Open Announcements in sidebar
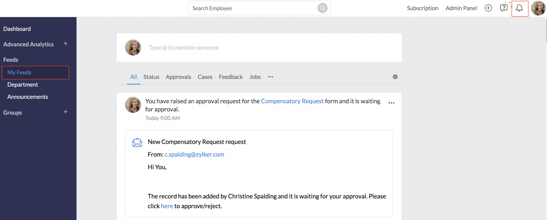The width and height of the screenshot is (547, 220). click(x=28, y=97)
